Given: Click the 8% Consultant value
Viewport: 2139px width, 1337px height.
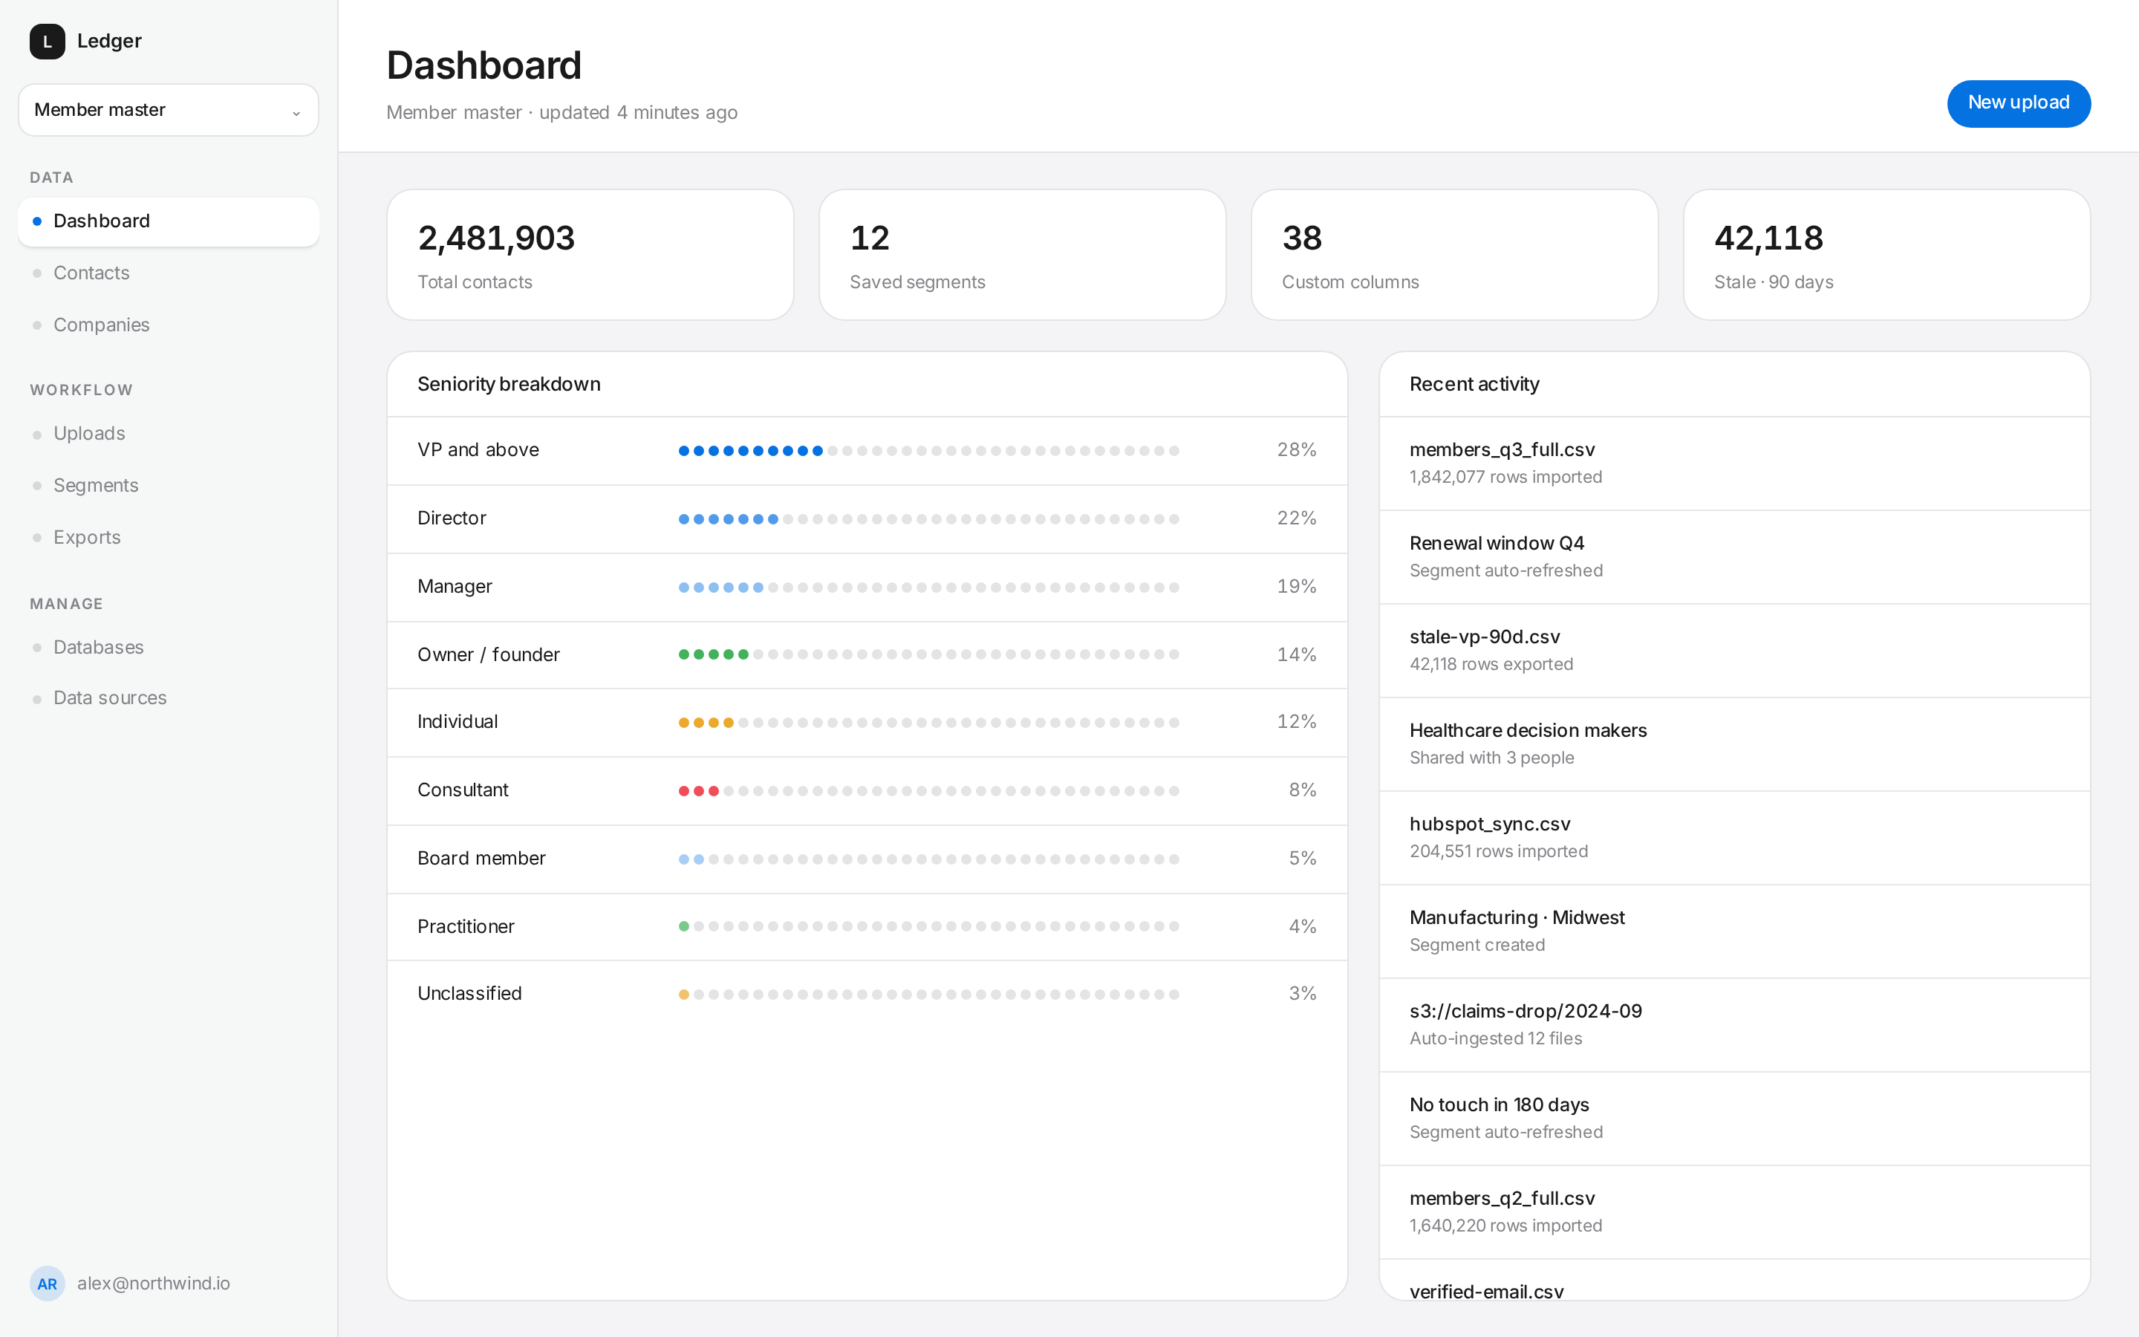Looking at the screenshot, I should click(1302, 790).
